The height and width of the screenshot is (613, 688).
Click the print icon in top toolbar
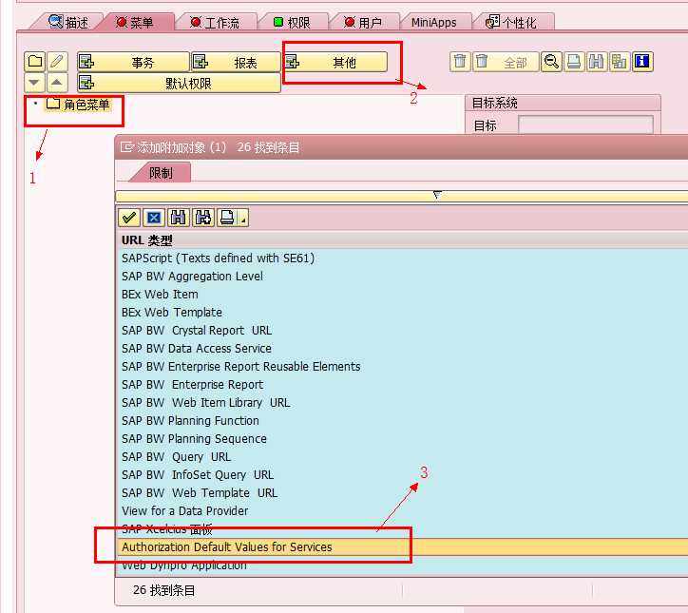click(x=574, y=62)
